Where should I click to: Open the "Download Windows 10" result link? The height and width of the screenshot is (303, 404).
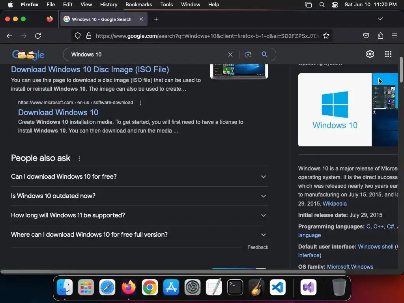coord(58,112)
